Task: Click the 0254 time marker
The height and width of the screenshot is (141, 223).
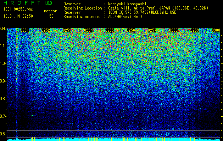Action: pos(88,30)
